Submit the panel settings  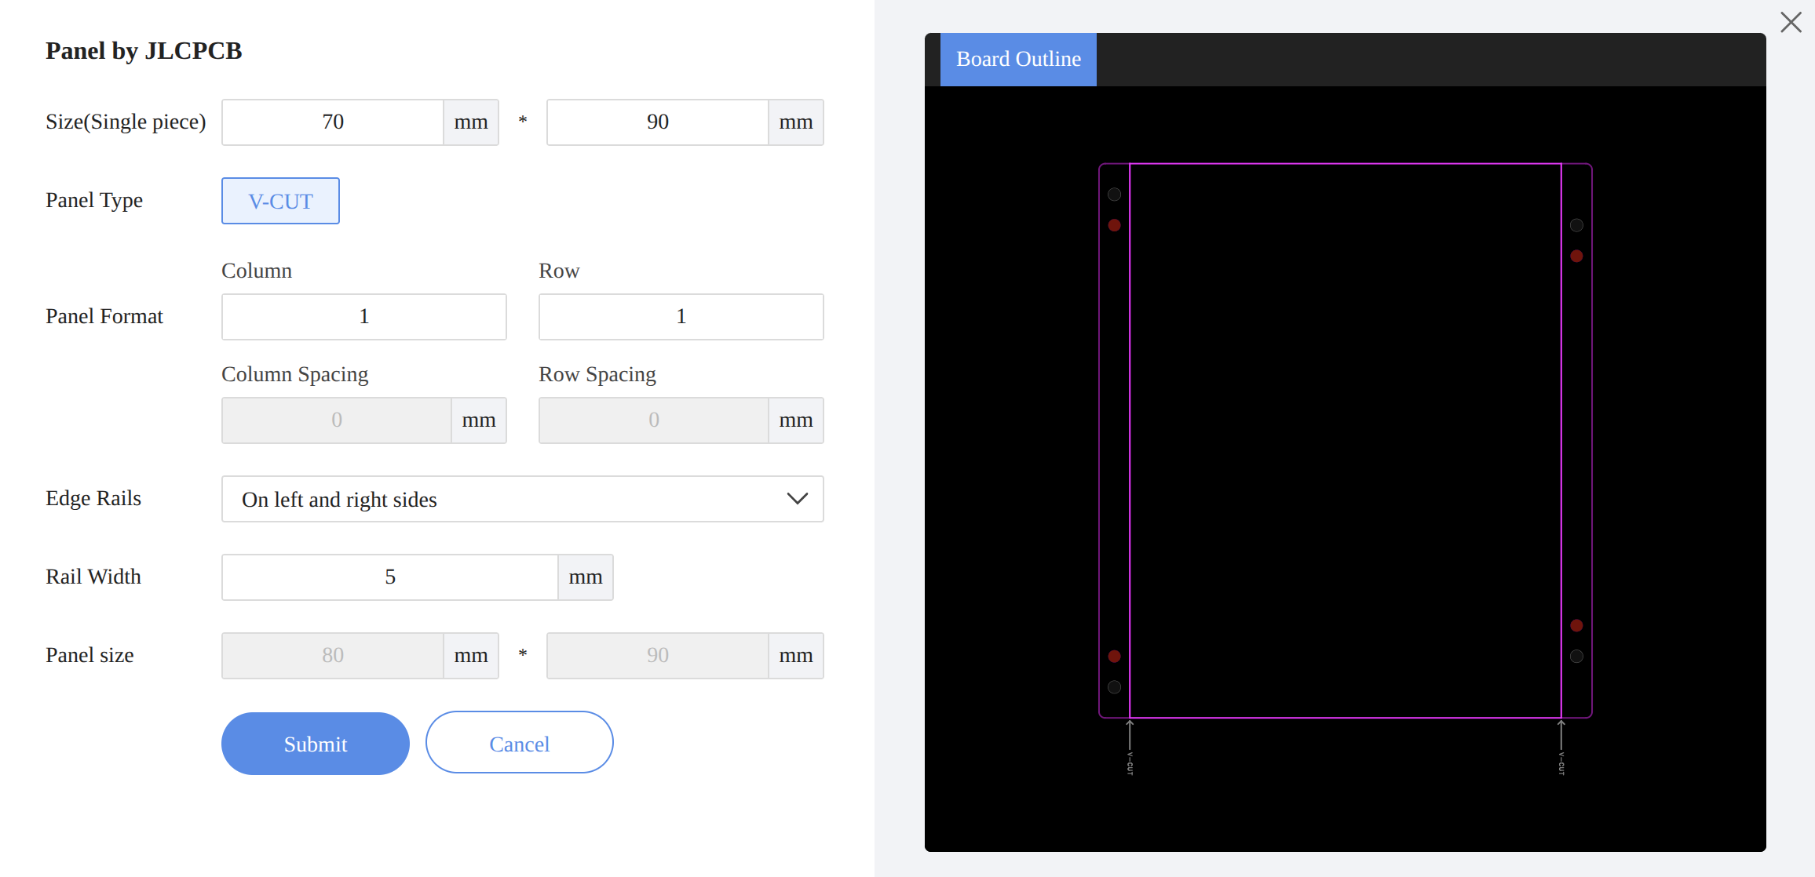click(315, 744)
